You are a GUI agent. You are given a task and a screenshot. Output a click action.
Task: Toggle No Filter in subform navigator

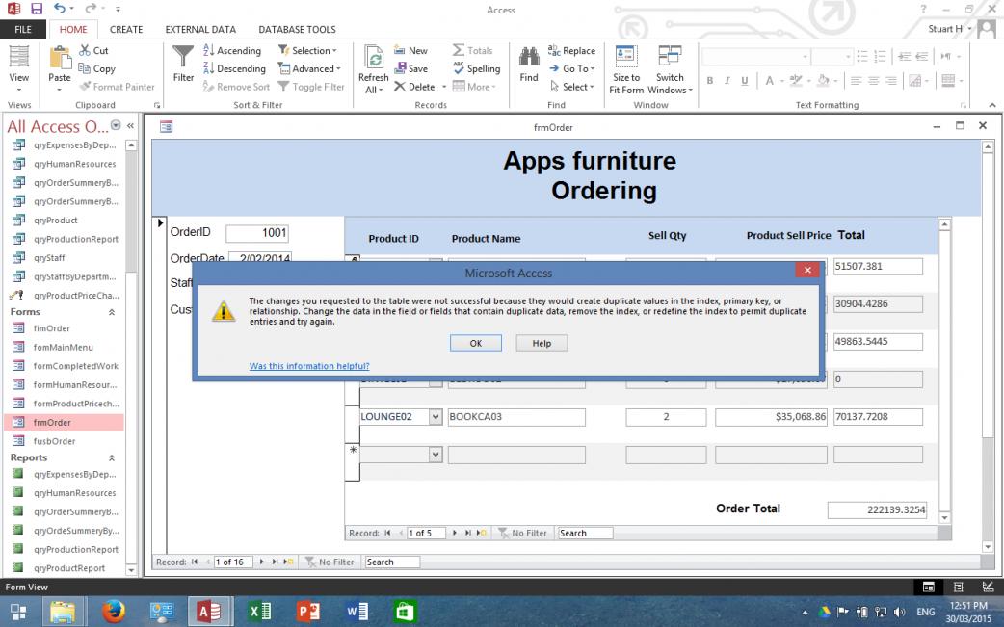tap(522, 533)
